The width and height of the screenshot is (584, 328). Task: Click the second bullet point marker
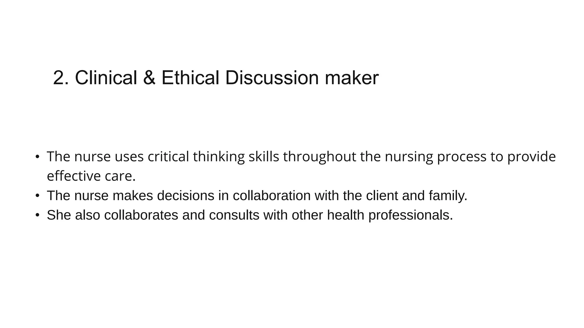point(37,196)
